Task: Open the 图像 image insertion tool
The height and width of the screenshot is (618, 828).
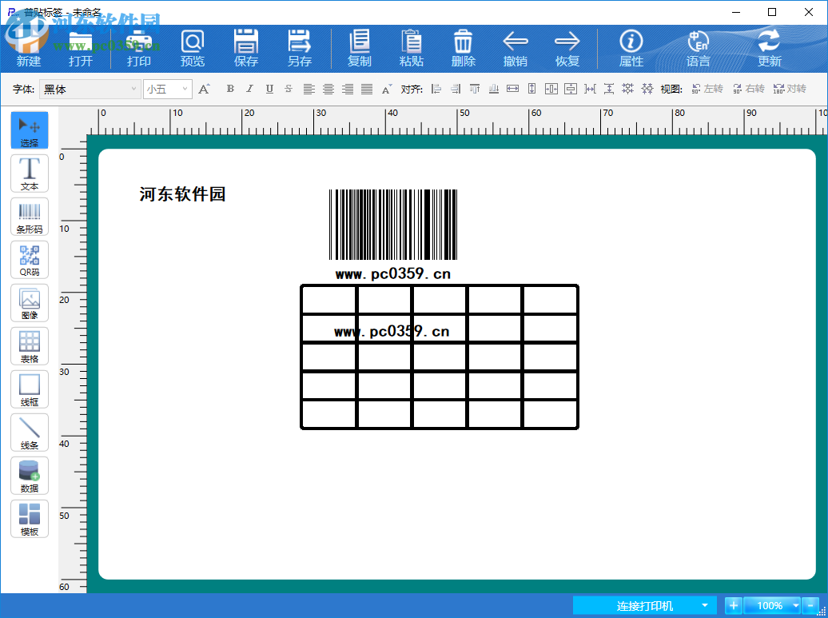Action: click(x=29, y=303)
